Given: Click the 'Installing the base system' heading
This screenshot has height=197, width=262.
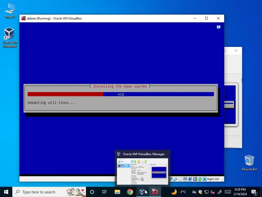Looking at the screenshot, I should point(120,86).
